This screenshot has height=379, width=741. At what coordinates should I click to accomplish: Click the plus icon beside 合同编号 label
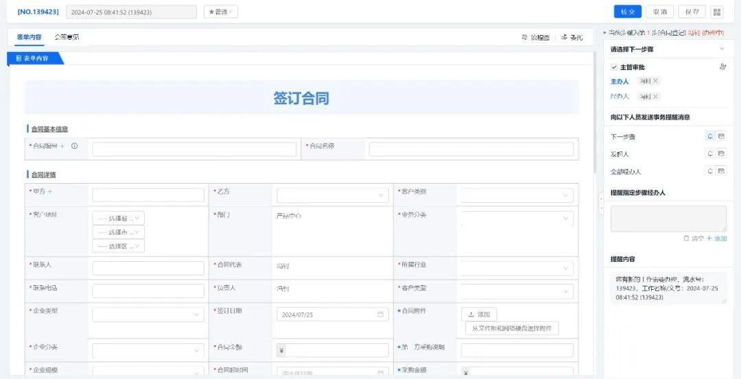coord(62,146)
